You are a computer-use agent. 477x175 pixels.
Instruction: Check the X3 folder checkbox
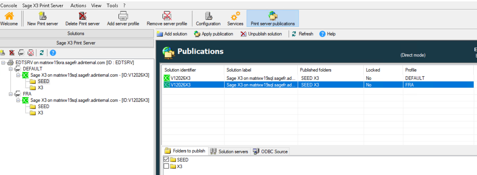(x=166, y=166)
